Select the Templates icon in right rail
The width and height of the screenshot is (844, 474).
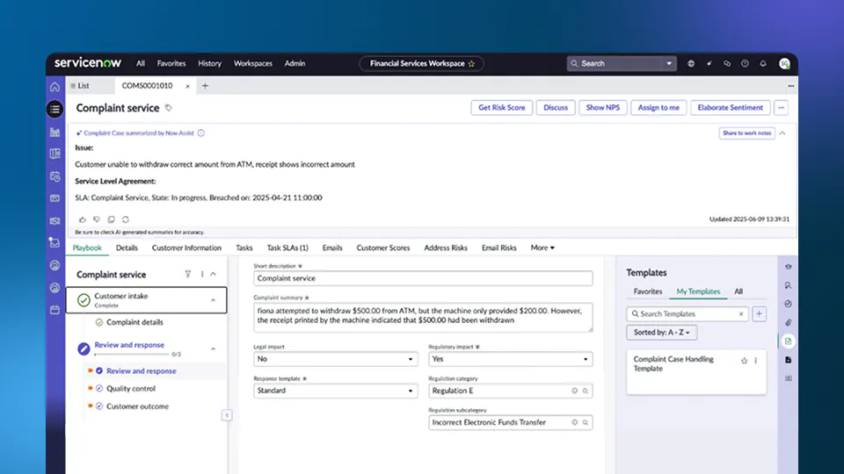[788, 341]
